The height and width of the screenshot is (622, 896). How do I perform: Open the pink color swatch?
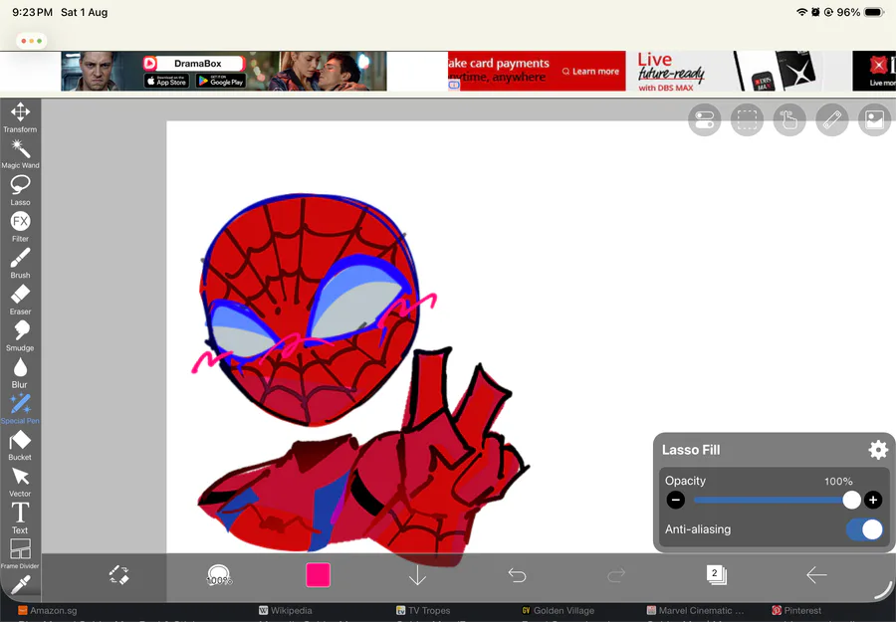[319, 575]
